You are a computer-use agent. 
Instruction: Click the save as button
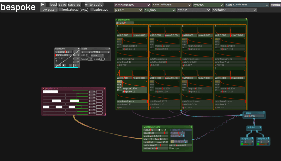coord(74,4)
